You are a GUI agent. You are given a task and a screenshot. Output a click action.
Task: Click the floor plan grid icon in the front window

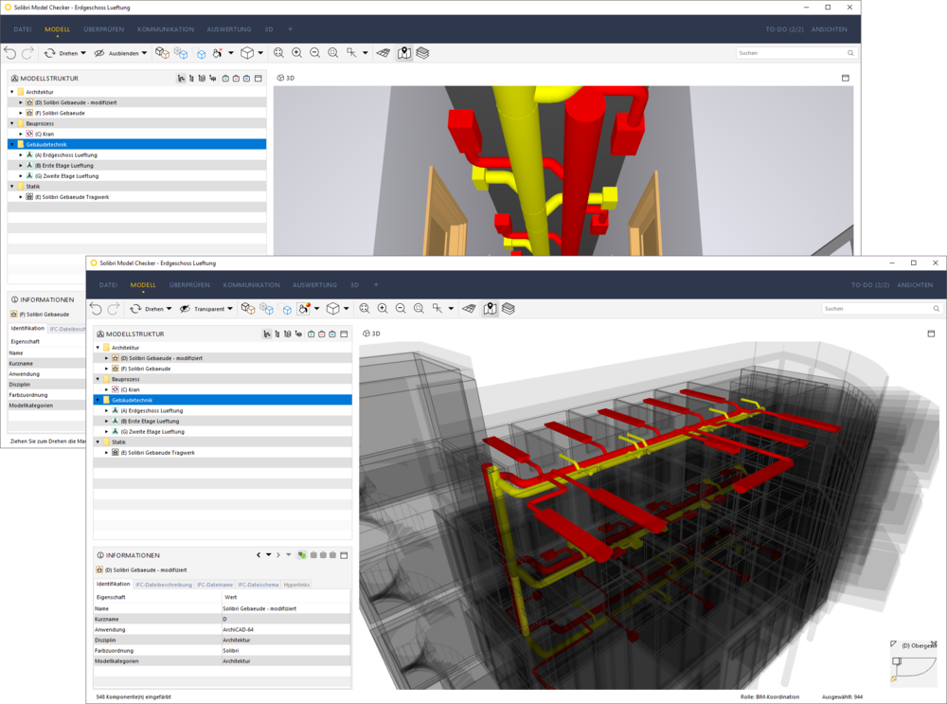coord(469,309)
